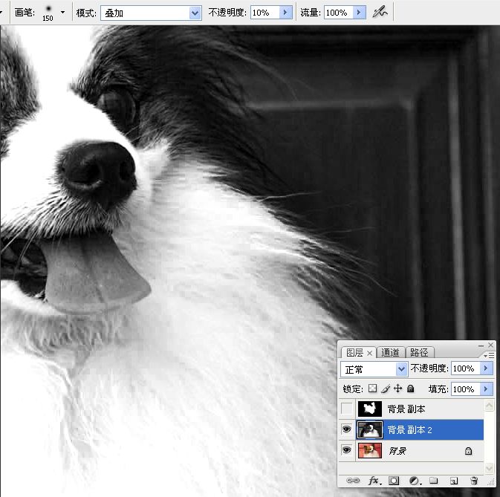Click the layers list scroll down arrow
This screenshot has width=500, height=497.
pyautogui.click(x=489, y=468)
